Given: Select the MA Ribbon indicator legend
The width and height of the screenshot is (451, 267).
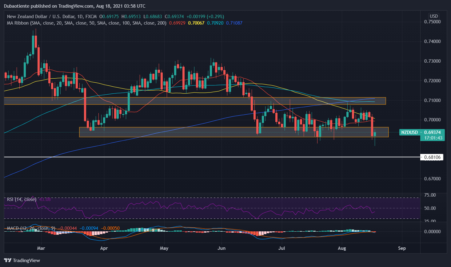Looking at the screenshot, I should tap(87, 23).
